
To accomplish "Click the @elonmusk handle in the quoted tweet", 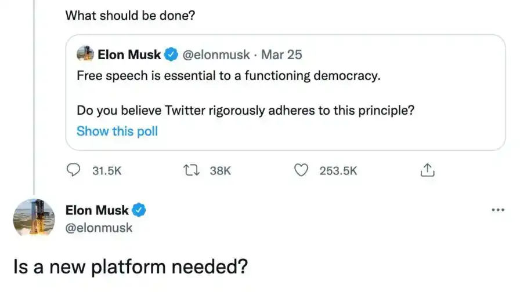I will [x=216, y=55].
